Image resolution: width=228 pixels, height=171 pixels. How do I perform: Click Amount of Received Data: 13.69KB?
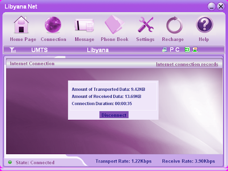point(106,97)
